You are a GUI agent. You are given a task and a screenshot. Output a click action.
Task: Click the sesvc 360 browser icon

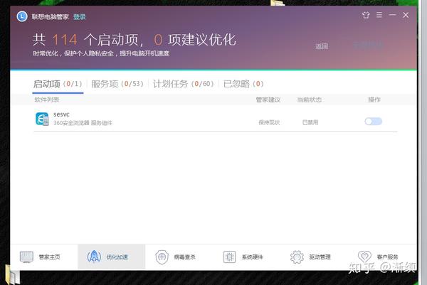42,119
